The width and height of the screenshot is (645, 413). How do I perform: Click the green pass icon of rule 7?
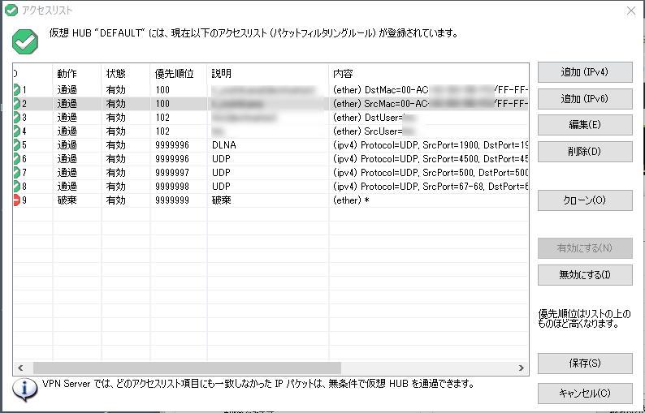click(17, 173)
